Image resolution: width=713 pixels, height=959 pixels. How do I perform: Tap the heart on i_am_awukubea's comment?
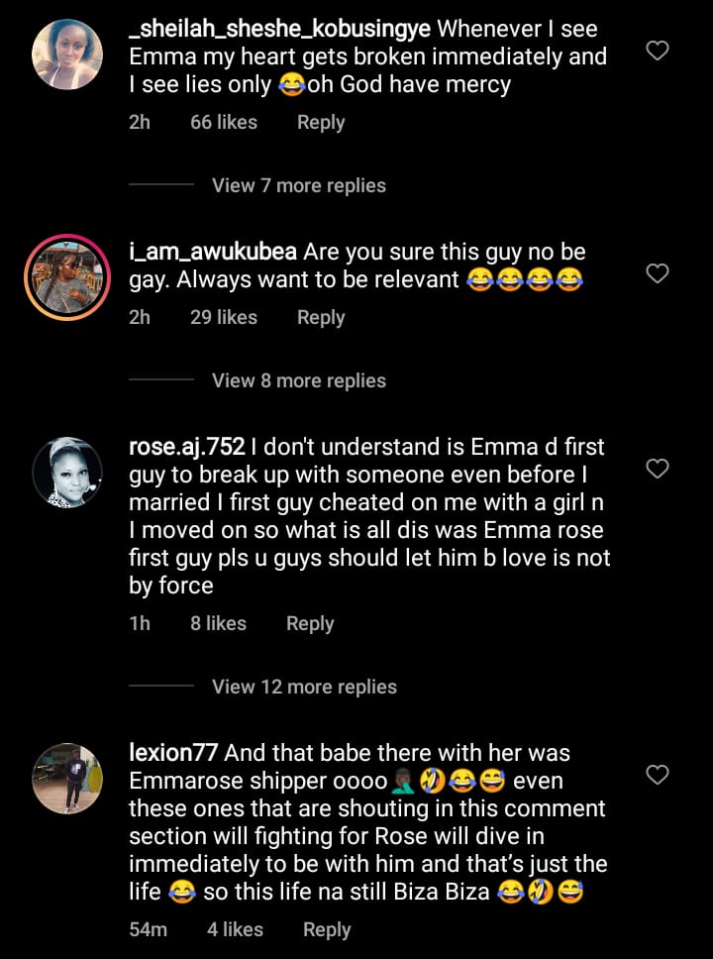click(x=658, y=272)
